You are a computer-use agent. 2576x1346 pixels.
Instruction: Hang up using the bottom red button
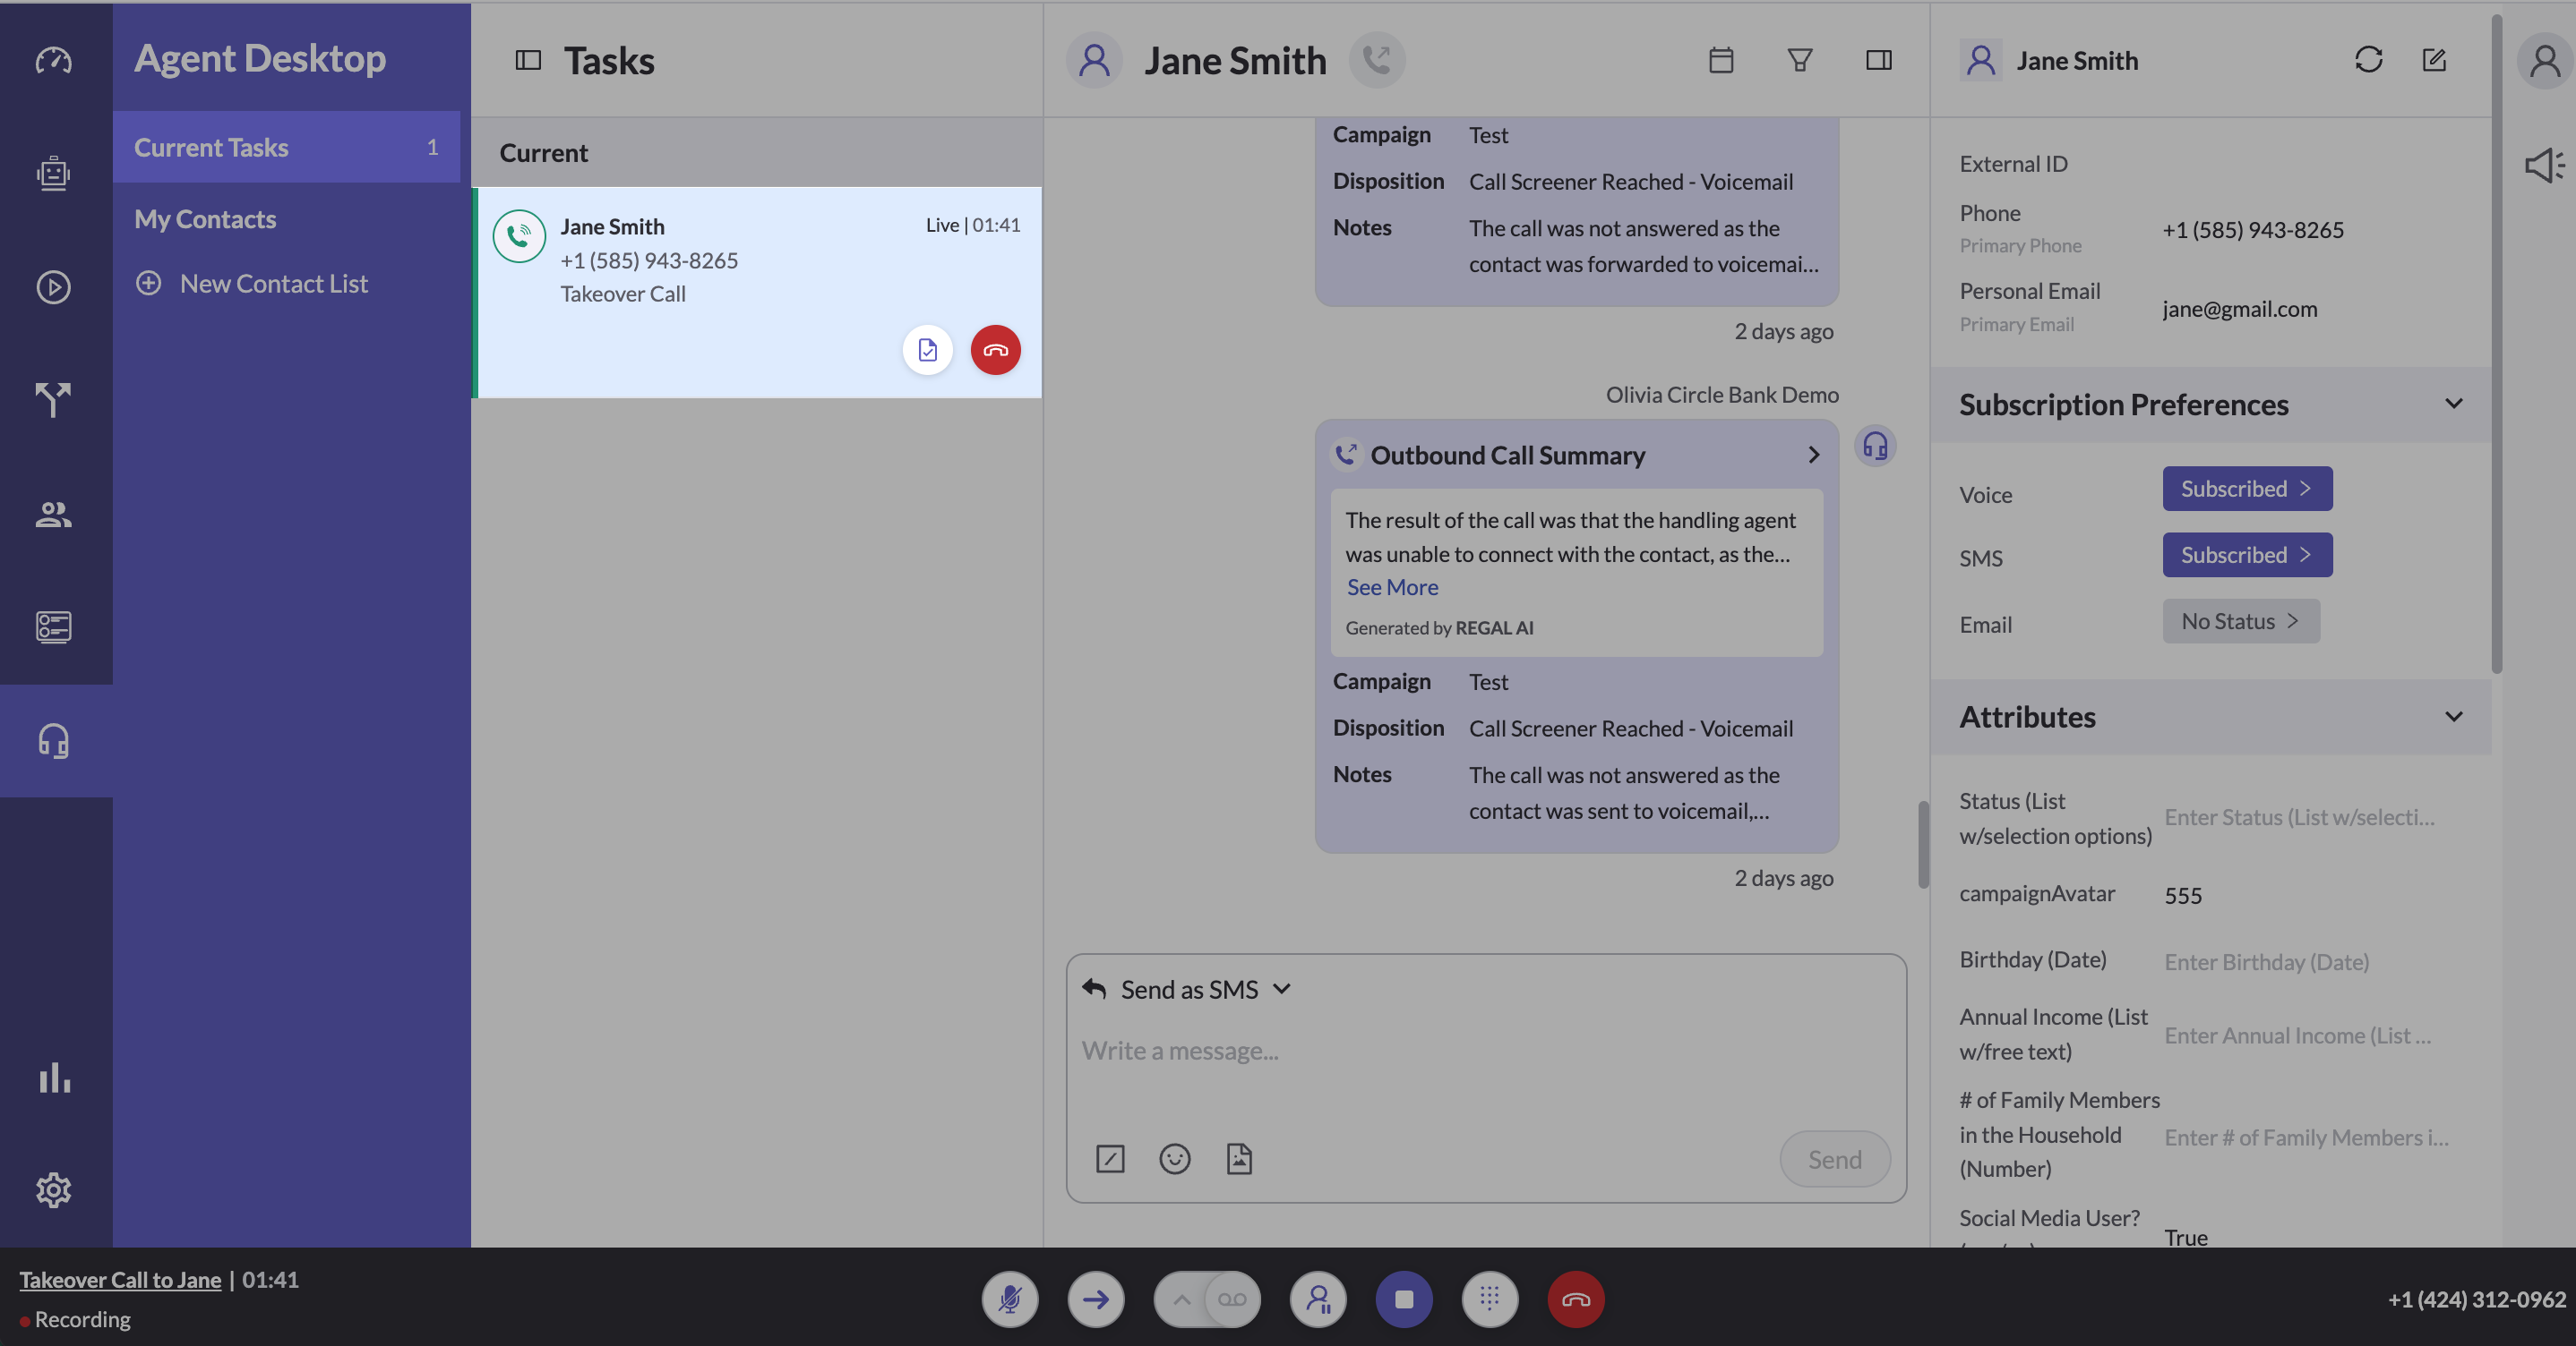tap(1575, 1299)
